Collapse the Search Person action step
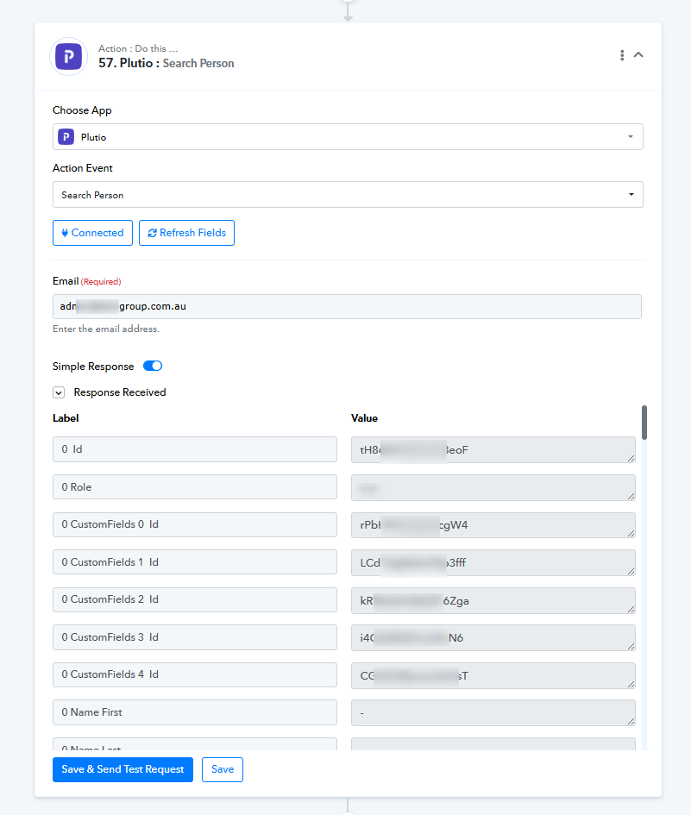The height and width of the screenshot is (815, 691). click(639, 55)
